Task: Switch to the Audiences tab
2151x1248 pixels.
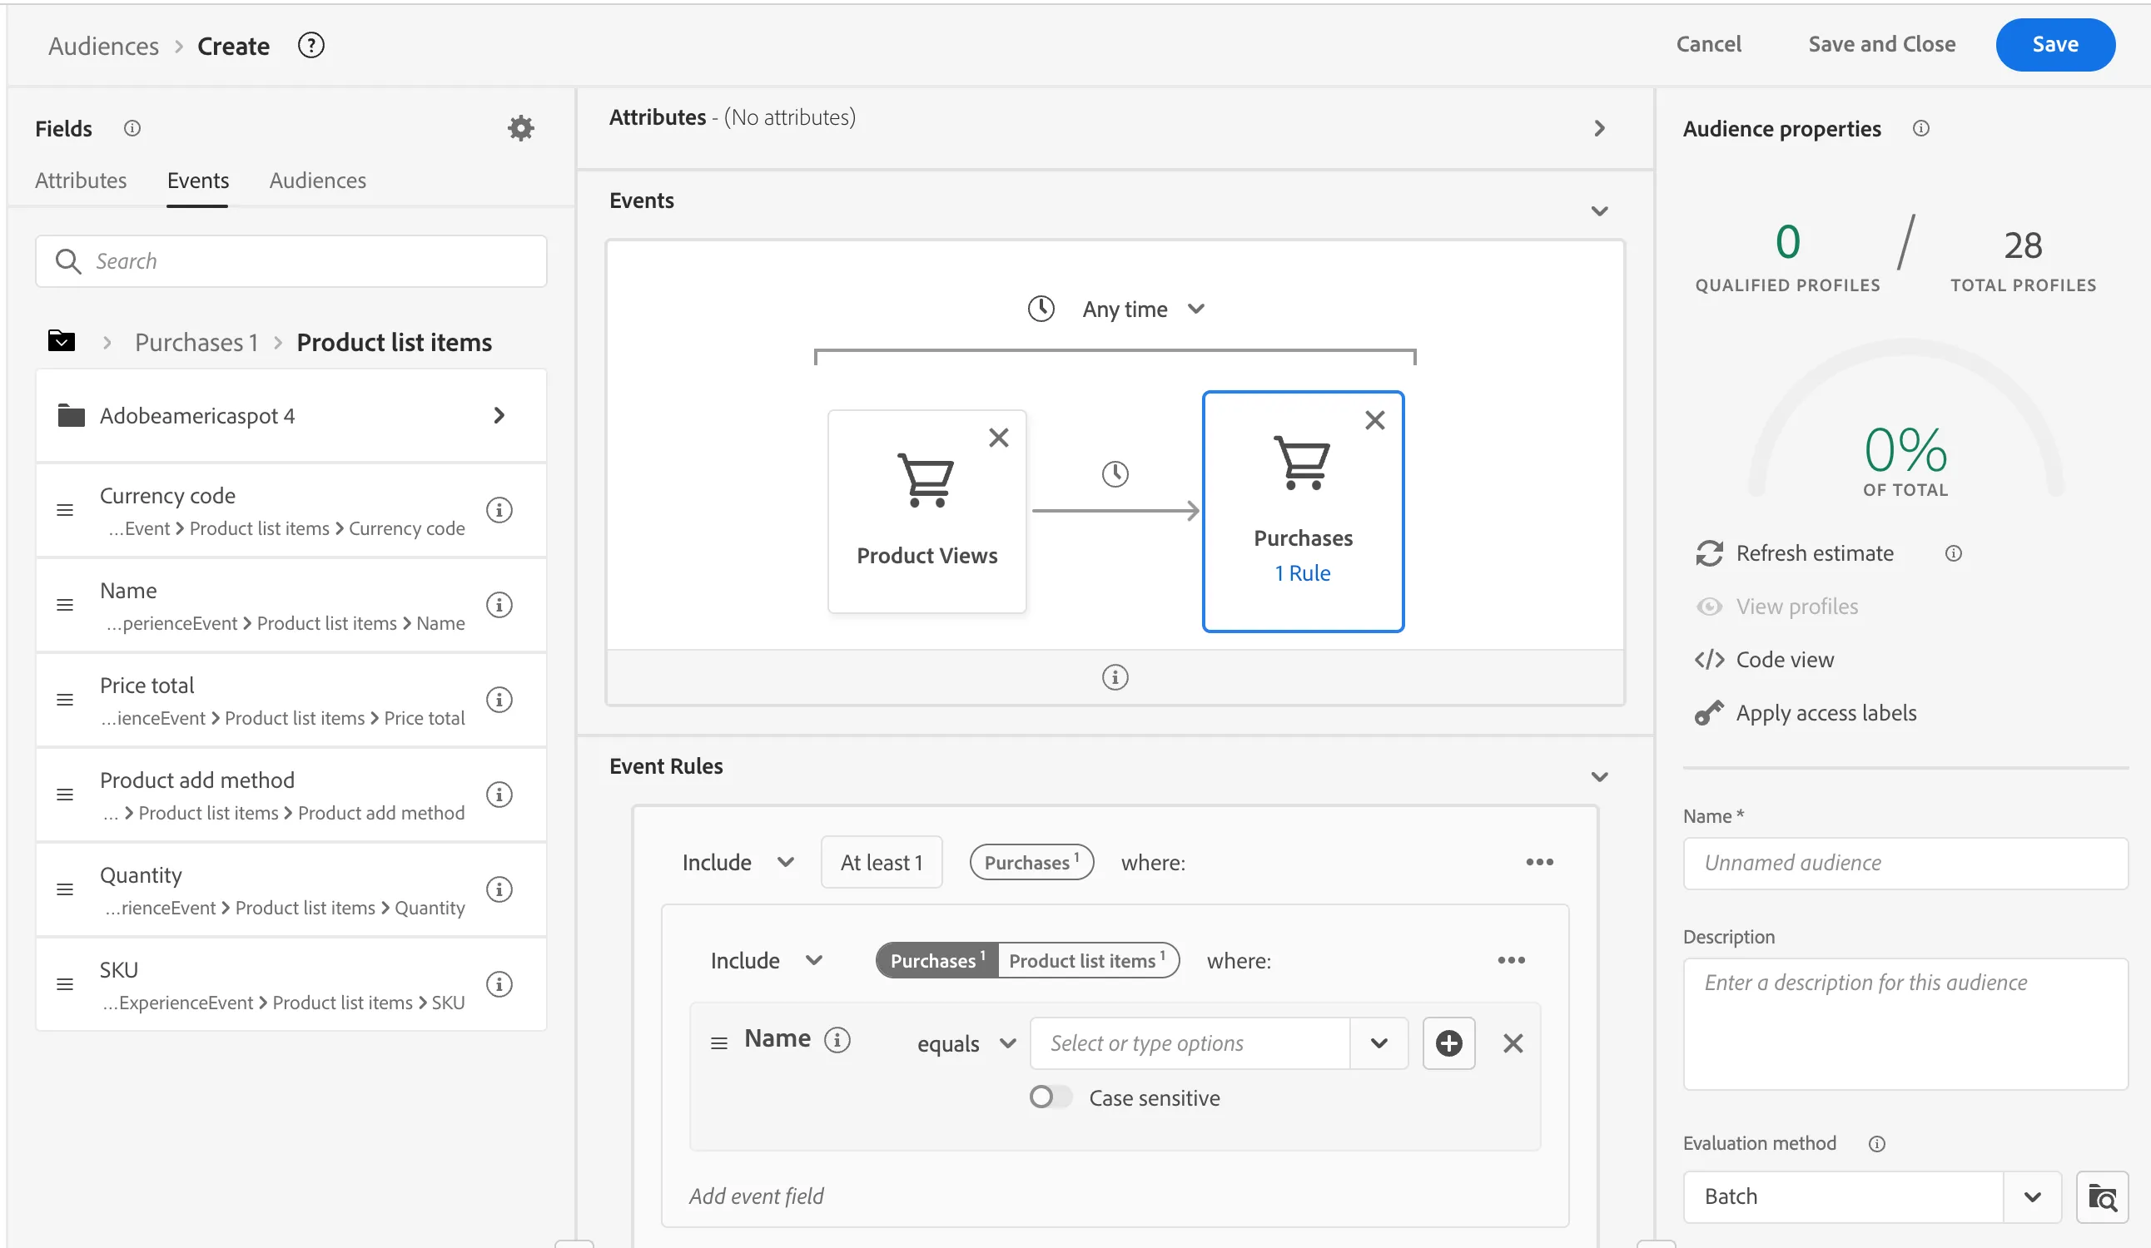Action: coord(317,180)
